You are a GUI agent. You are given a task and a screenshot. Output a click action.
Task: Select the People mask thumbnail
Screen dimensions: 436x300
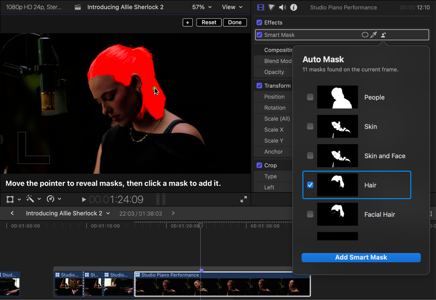(x=337, y=97)
